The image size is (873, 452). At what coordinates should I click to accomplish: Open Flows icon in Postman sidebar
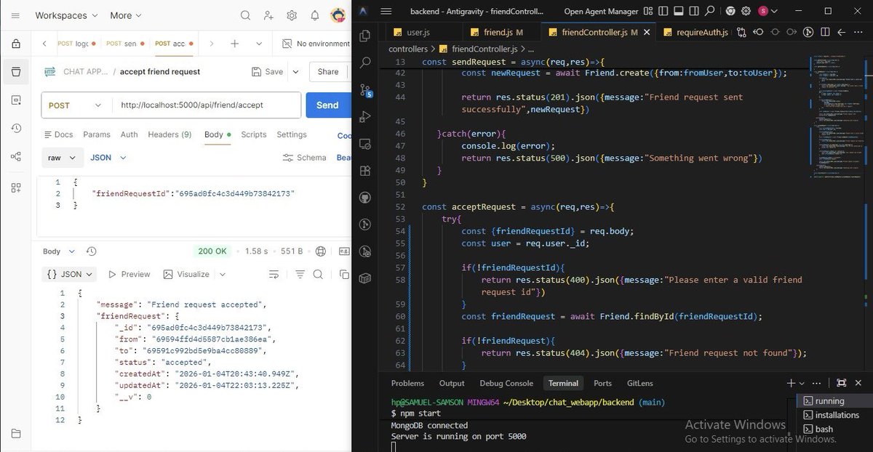(16, 156)
